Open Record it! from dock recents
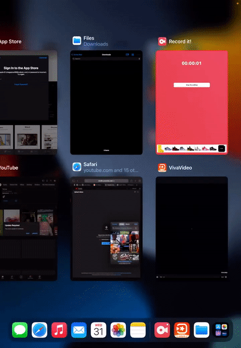The image size is (241, 348). pyautogui.click(x=162, y=330)
